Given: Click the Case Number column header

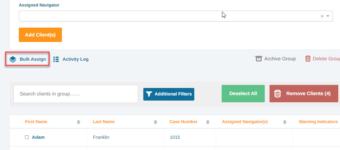Looking at the screenshot, I should pos(183,122).
